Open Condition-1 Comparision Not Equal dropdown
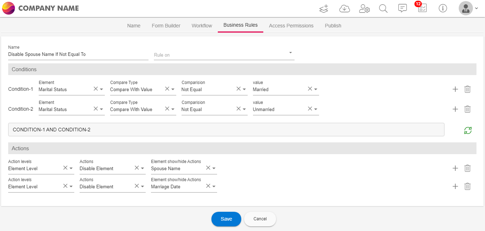 tap(244, 89)
